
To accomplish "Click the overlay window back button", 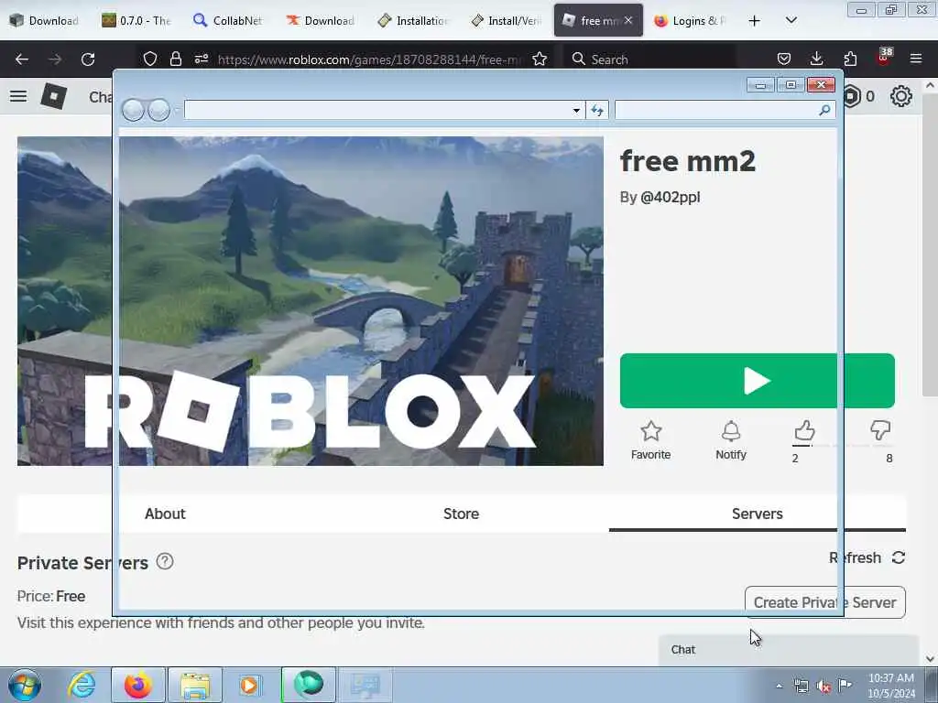I will tap(133, 110).
